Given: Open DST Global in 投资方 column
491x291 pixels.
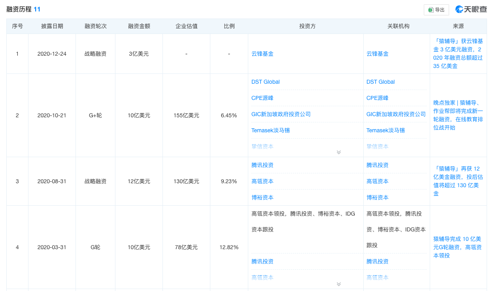Looking at the screenshot, I should (266, 82).
